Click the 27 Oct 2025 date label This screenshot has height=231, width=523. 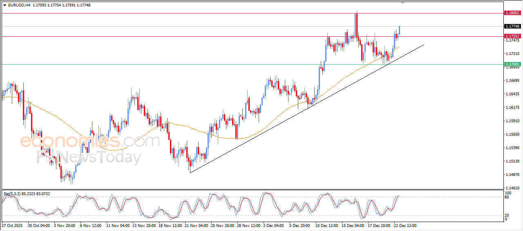12,225
